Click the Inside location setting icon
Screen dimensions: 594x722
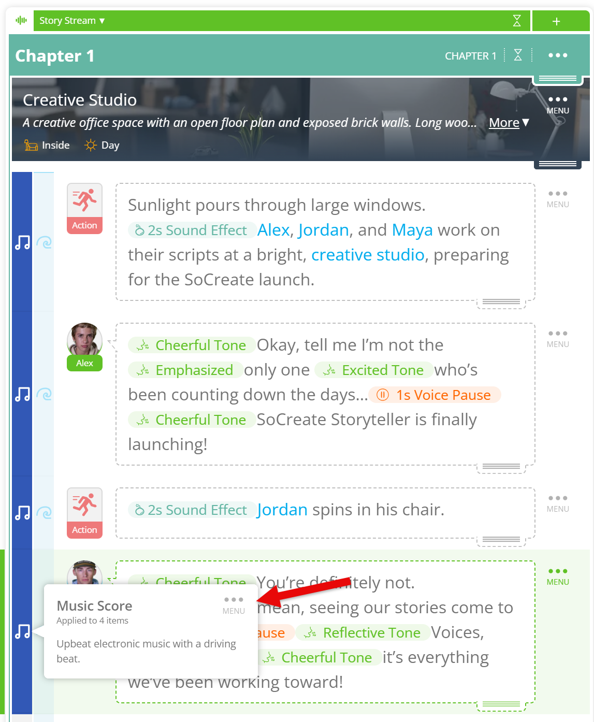coord(32,145)
